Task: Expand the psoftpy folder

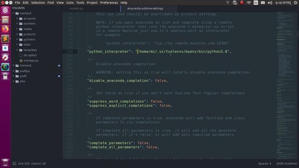Action: click(14, 71)
